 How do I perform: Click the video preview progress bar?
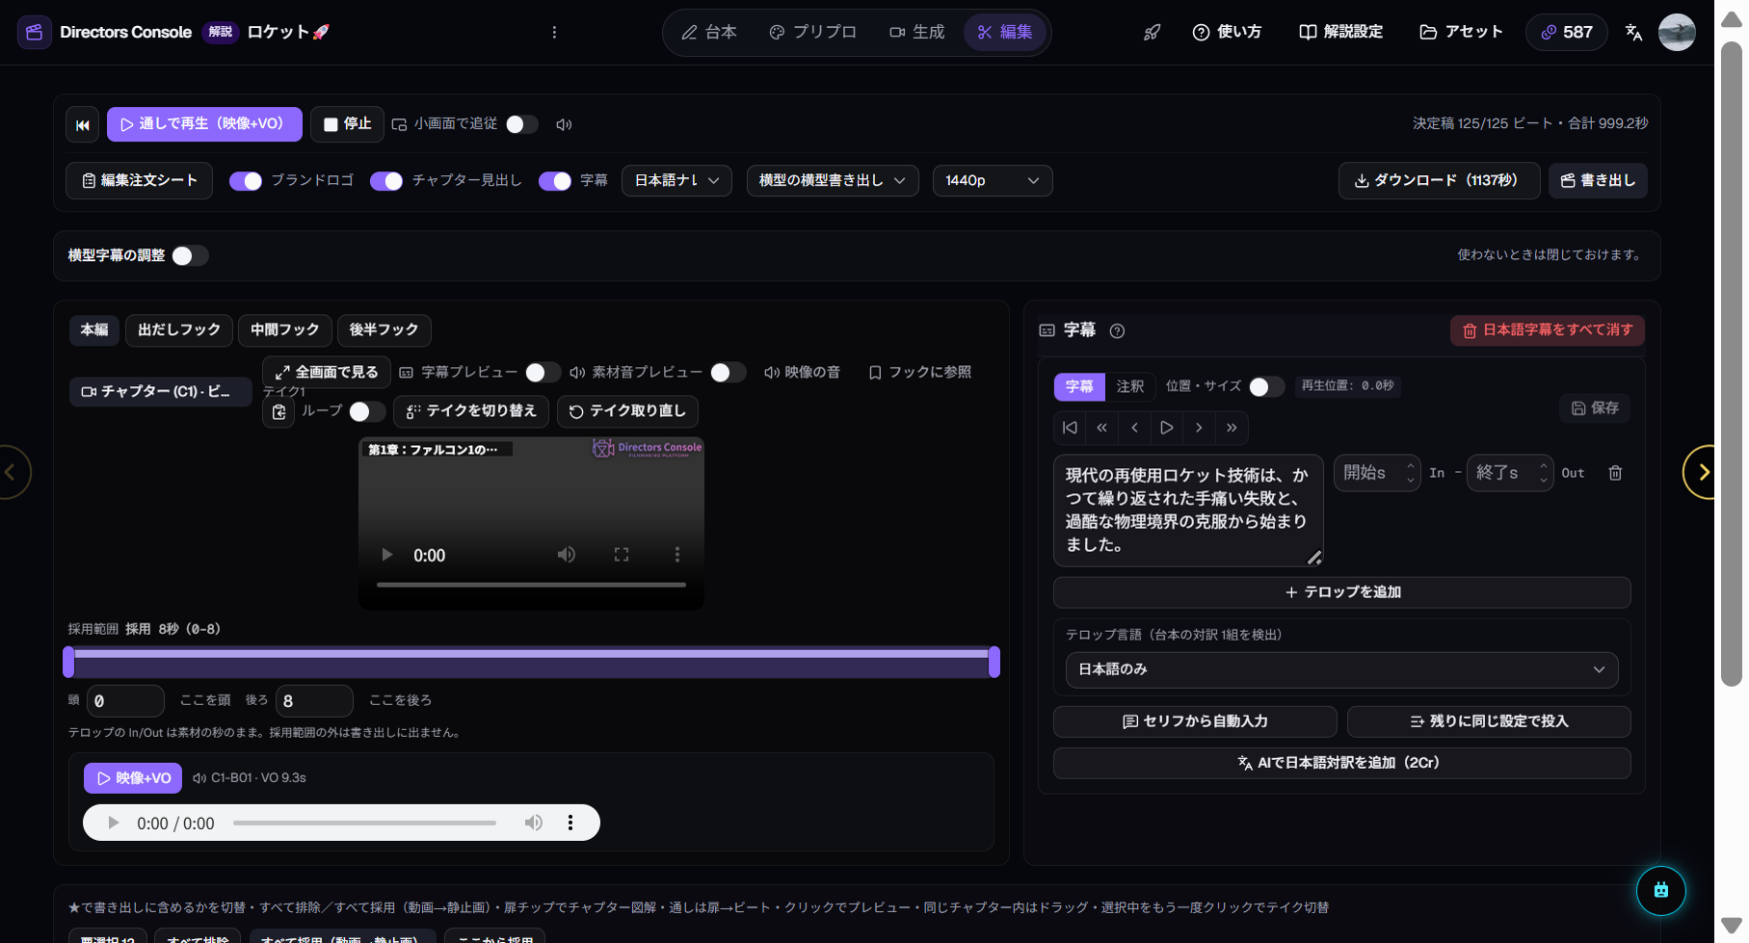pos(531,585)
